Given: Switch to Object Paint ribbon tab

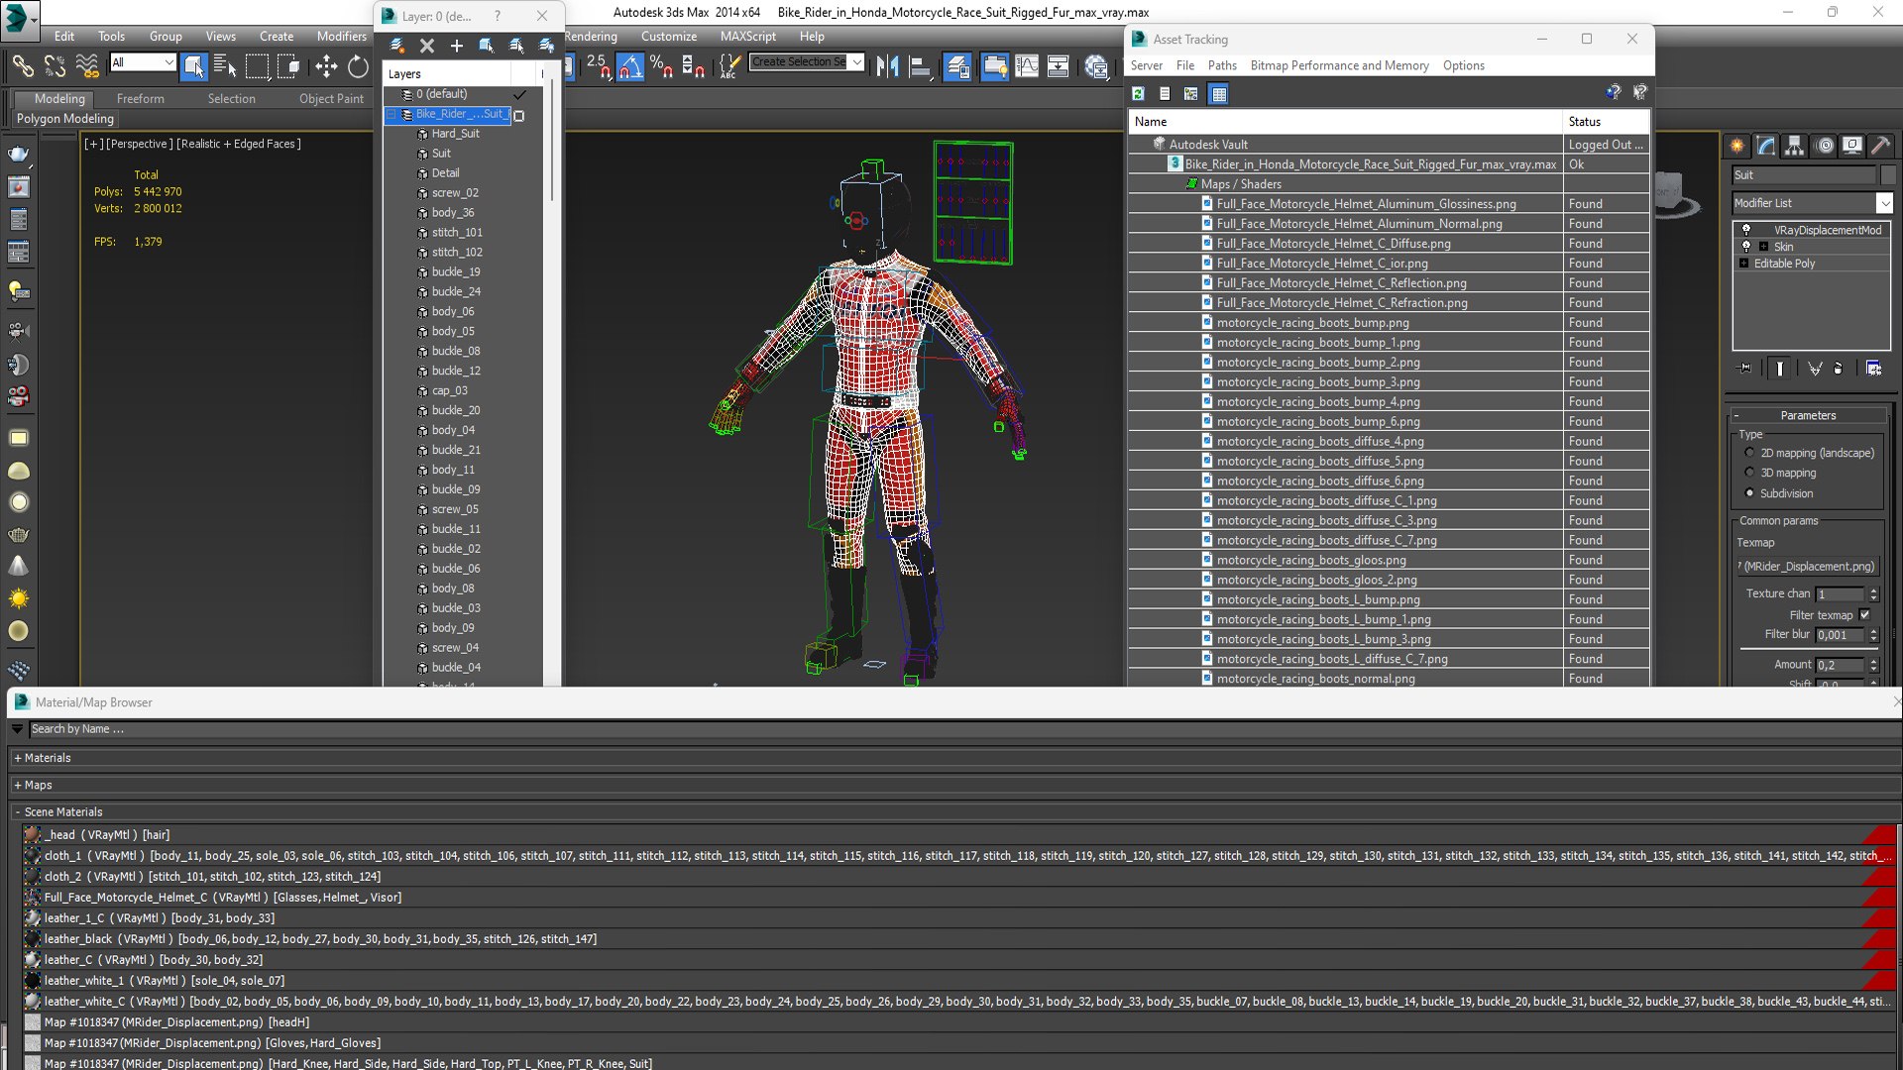Looking at the screenshot, I should [x=331, y=99].
